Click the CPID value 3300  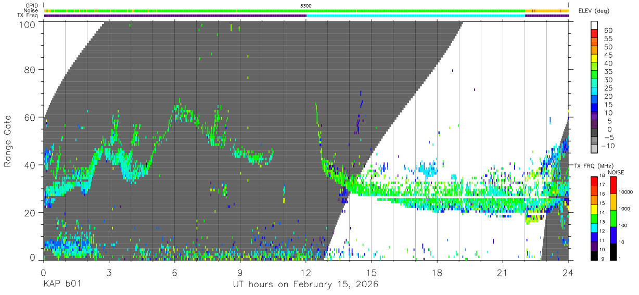coord(306,6)
